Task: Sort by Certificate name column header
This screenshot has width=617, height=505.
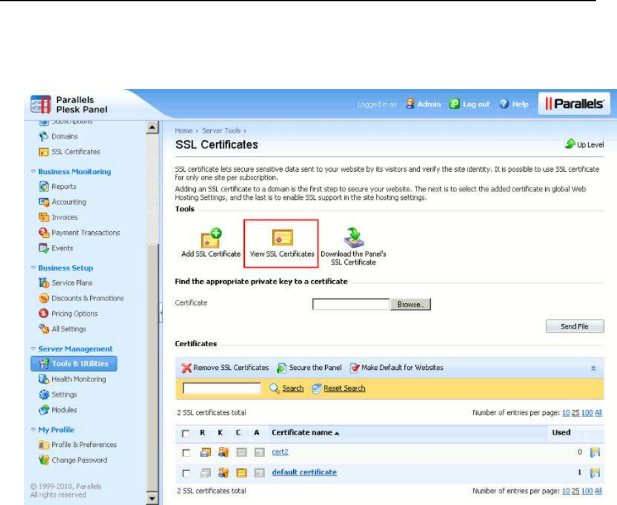Action: [305, 432]
